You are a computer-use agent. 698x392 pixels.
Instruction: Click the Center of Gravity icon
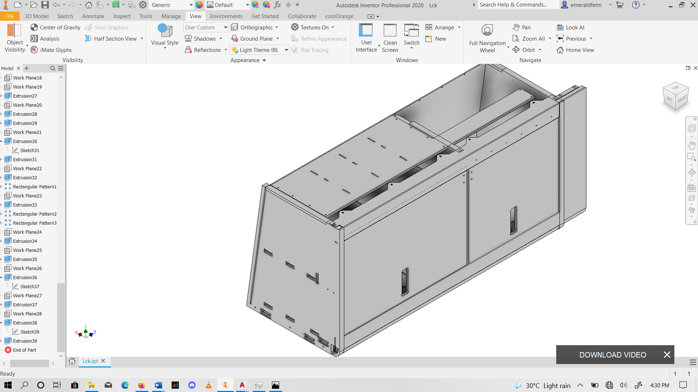(34, 27)
